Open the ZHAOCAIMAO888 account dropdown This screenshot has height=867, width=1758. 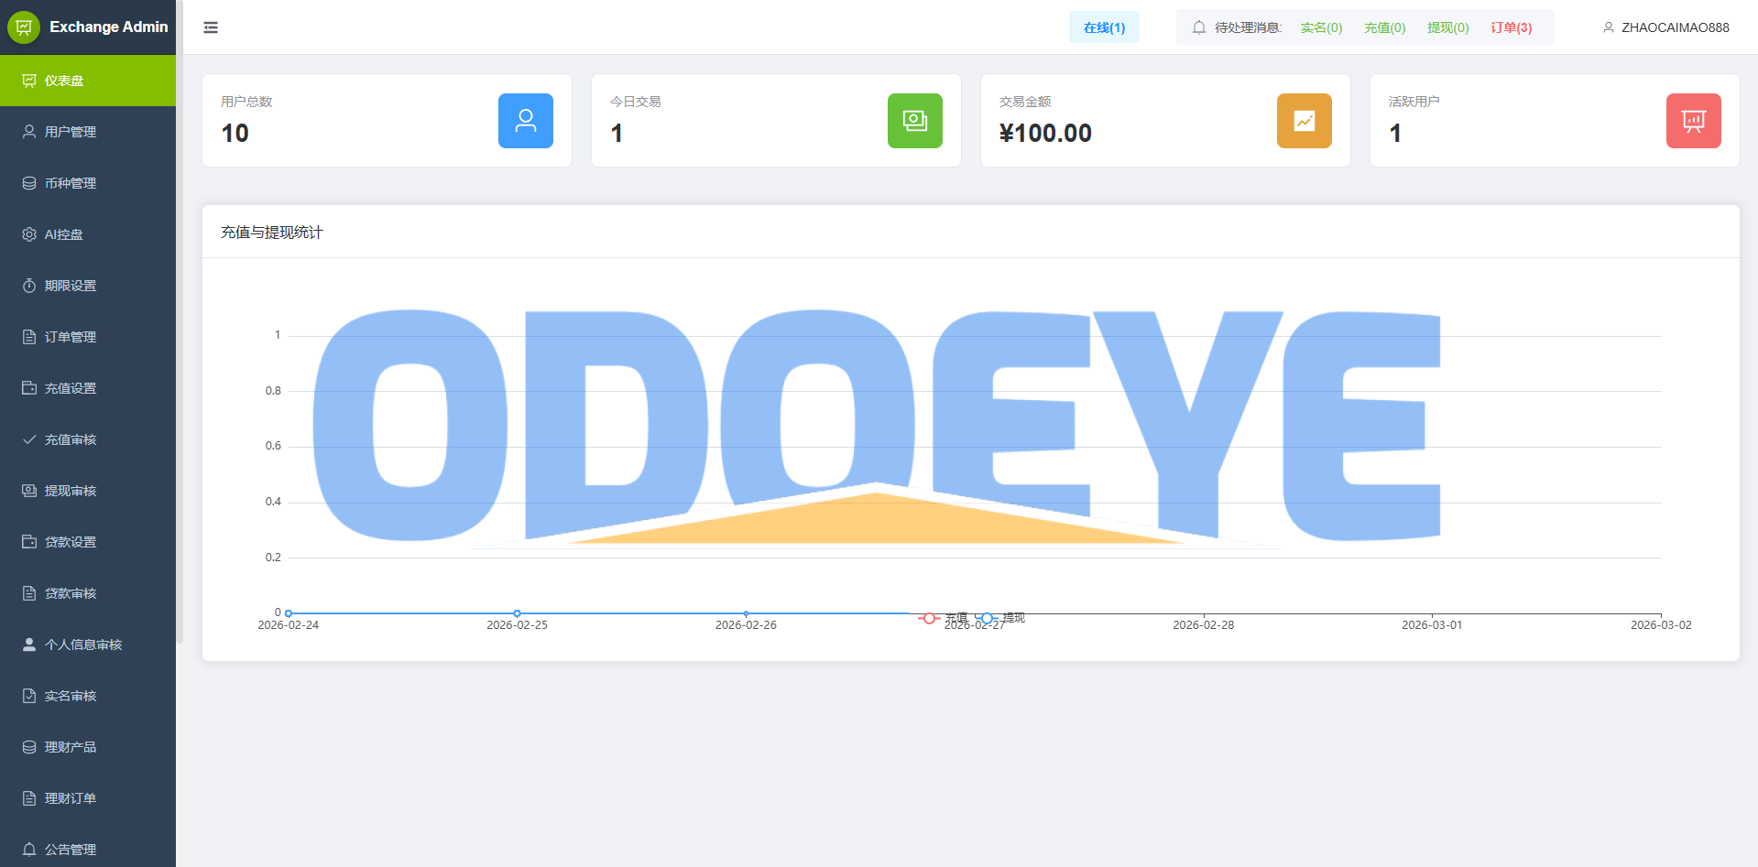(1666, 27)
